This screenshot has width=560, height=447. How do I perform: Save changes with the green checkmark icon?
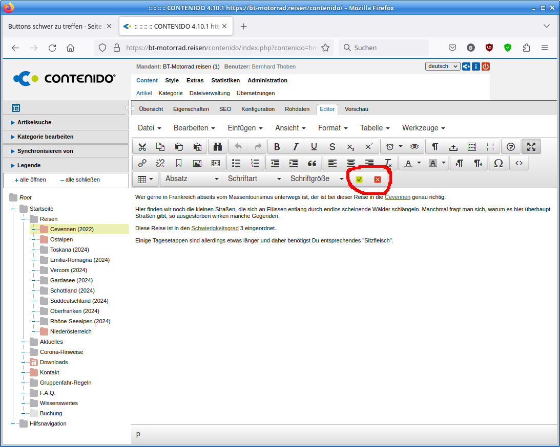[x=359, y=179]
